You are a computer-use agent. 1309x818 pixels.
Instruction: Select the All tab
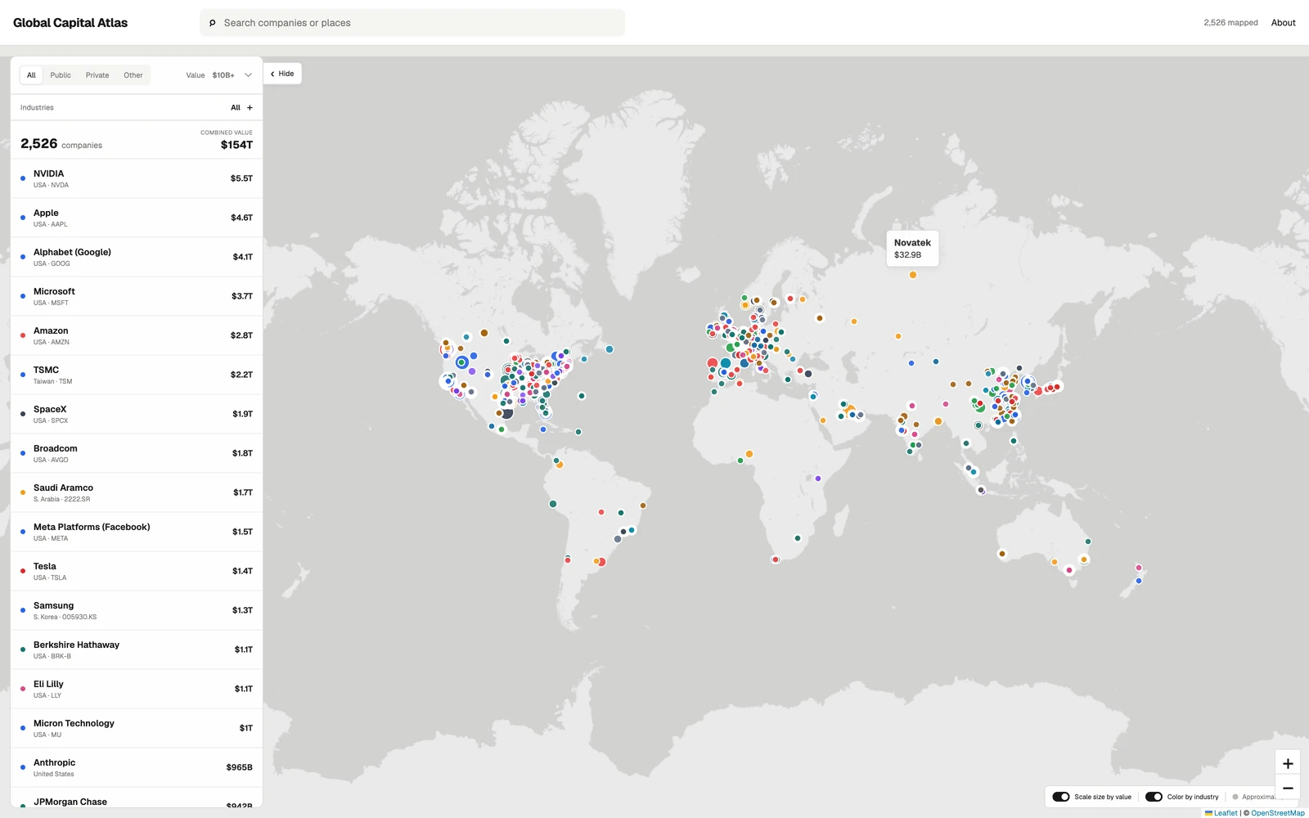(31, 75)
